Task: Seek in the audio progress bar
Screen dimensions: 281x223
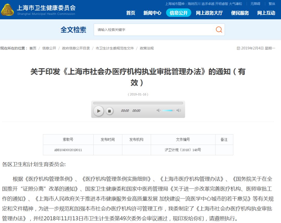Action: click(x=138, y=103)
